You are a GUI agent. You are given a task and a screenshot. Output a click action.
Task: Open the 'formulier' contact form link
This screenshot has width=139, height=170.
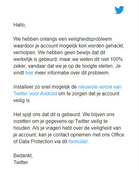78,141
